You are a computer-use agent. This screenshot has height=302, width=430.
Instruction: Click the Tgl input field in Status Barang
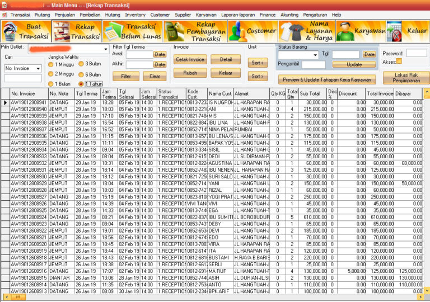(x=345, y=55)
